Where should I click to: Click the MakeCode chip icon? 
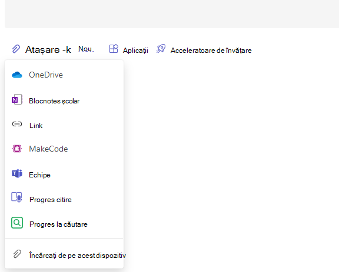[17, 149]
